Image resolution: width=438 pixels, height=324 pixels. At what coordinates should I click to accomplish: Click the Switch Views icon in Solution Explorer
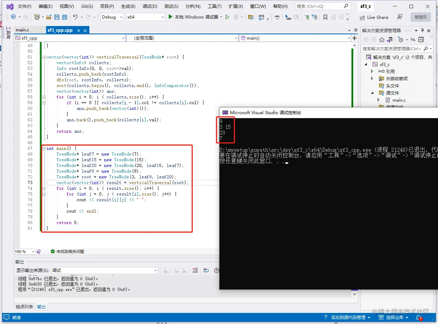[390, 40]
